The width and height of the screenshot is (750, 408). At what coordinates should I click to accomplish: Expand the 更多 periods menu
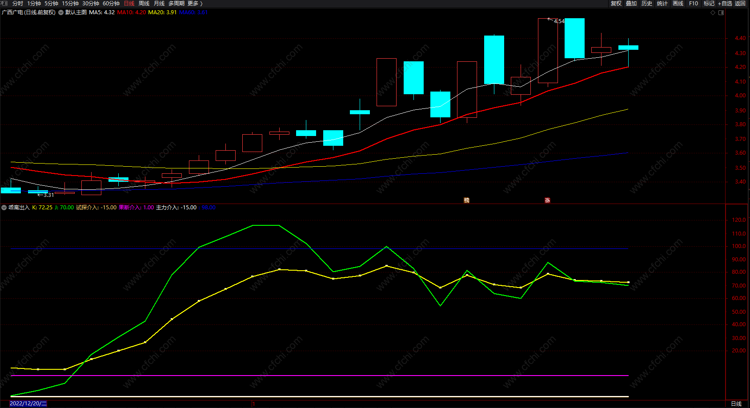[195, 4]
